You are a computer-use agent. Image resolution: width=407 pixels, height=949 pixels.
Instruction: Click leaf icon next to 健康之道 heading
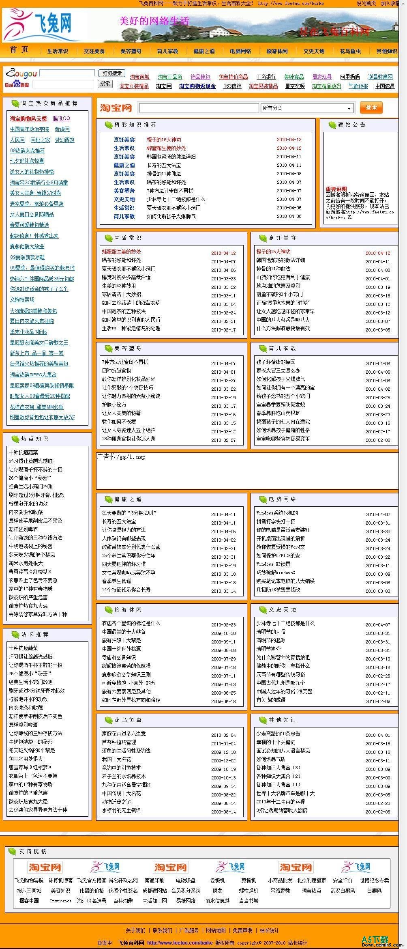(x=108, y=499)
